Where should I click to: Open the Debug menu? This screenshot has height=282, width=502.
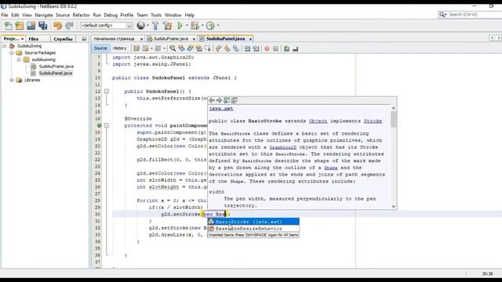111,15
